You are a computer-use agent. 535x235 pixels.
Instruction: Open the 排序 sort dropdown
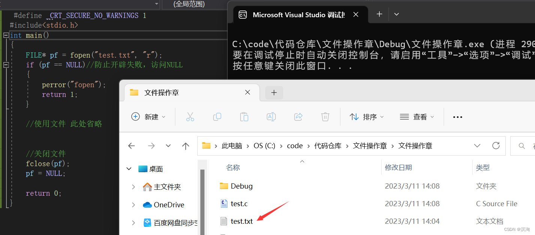[367, 117]
